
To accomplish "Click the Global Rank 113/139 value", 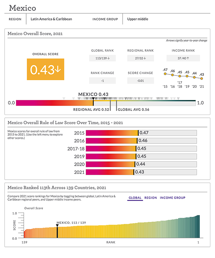I will coord(102,58).
